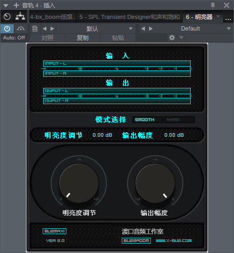Add insert with the plus icon
Screen dimensions: 234x253
point(16,5)
